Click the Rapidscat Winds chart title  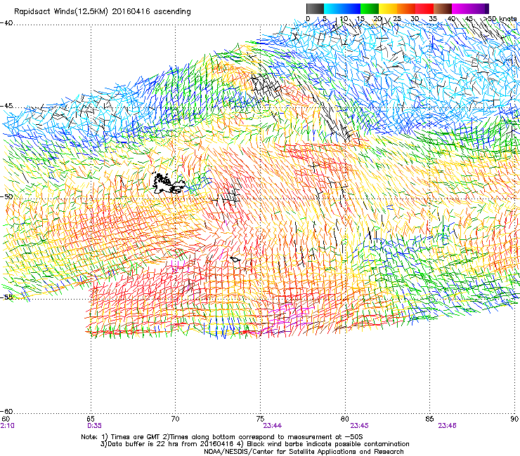pos(103,12)
